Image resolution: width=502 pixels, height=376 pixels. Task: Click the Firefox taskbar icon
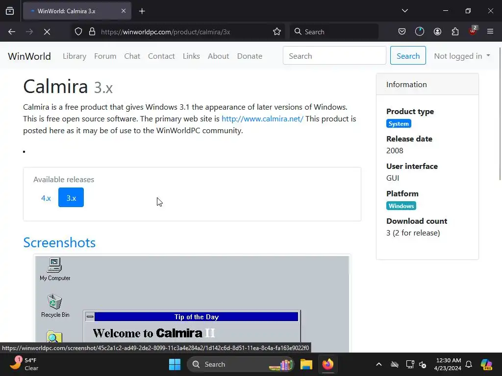(327, 364)
